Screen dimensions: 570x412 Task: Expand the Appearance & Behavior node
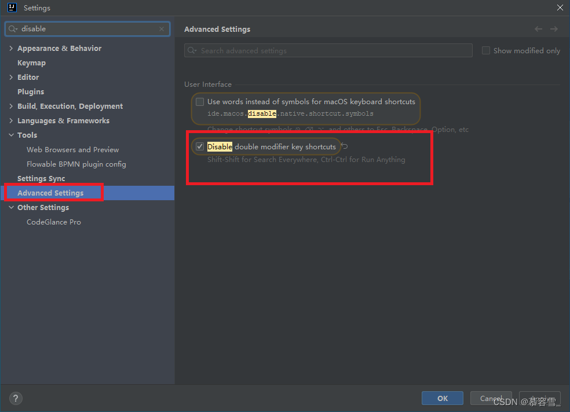[11, 48]
